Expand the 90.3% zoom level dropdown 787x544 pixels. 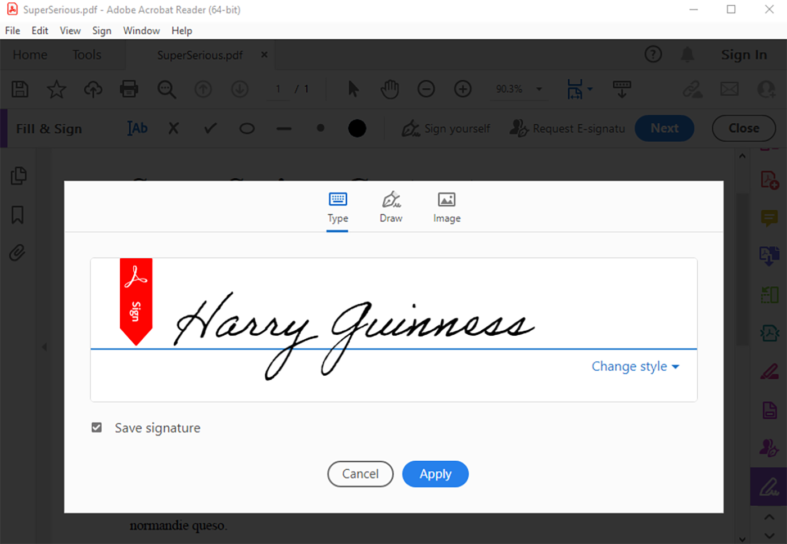point(538,88)
